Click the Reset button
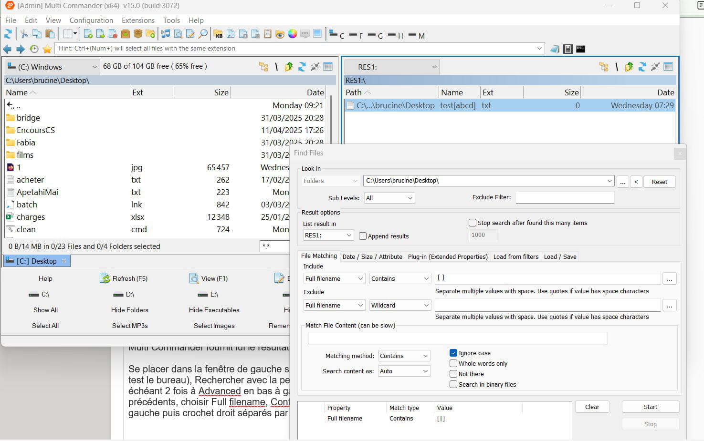 pyautogui.click(x=660, y=182)
